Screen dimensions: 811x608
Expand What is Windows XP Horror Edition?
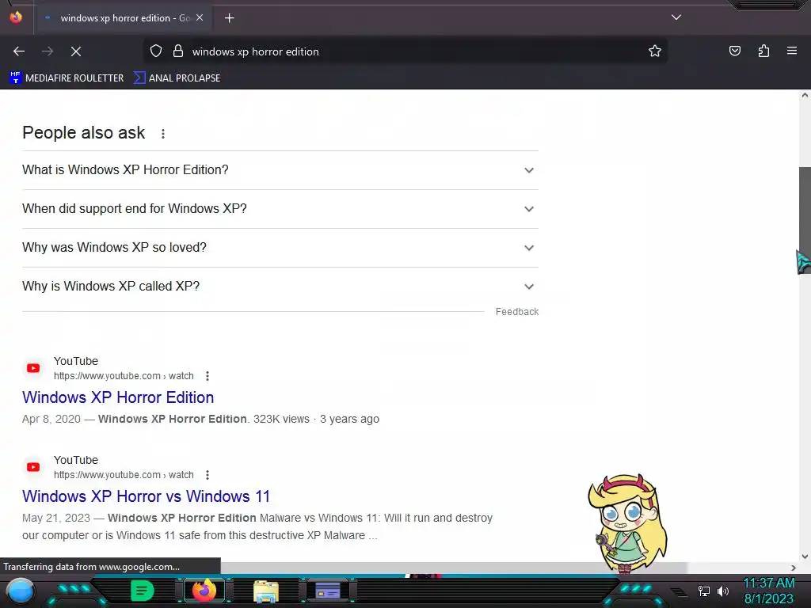point(280,170)
